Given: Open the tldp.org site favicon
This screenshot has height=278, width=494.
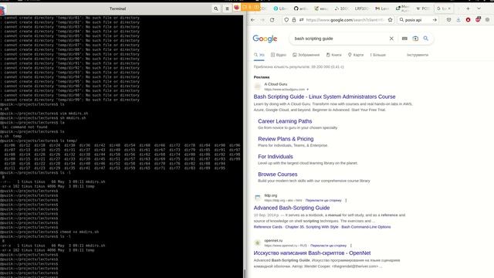Looking at the screenshot, I should (x=257, y=198).
